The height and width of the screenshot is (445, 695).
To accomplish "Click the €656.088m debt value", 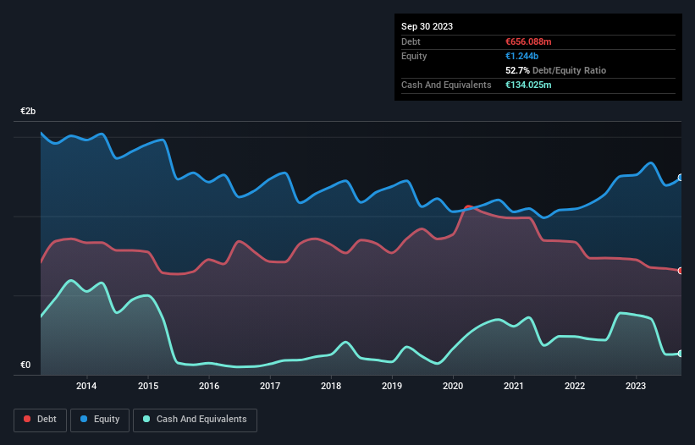I will 528,41.
